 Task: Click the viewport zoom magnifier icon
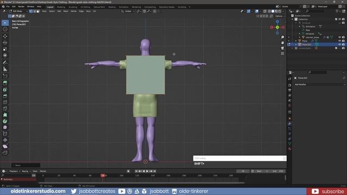[282, 37]
